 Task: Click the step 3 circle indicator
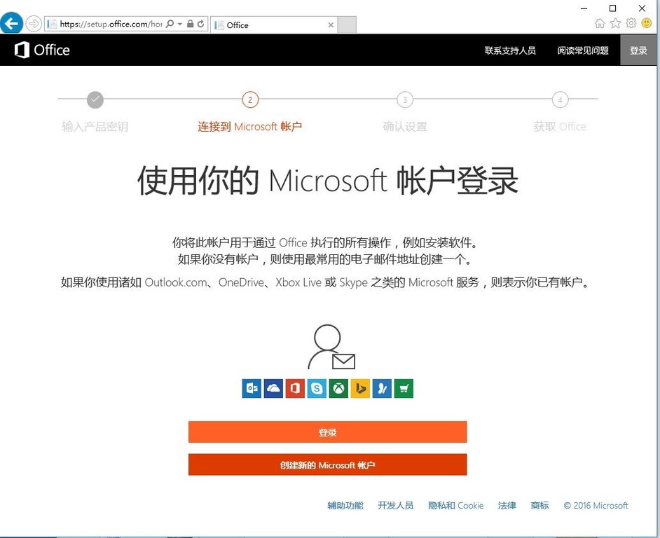pyautogui.click(x=405, y=99)
